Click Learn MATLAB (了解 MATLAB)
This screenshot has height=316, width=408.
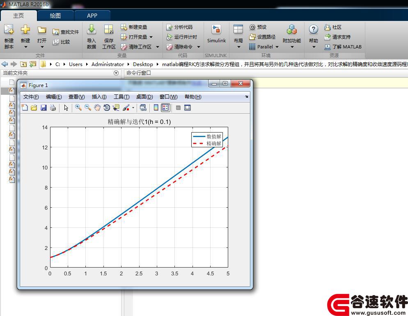343,46
